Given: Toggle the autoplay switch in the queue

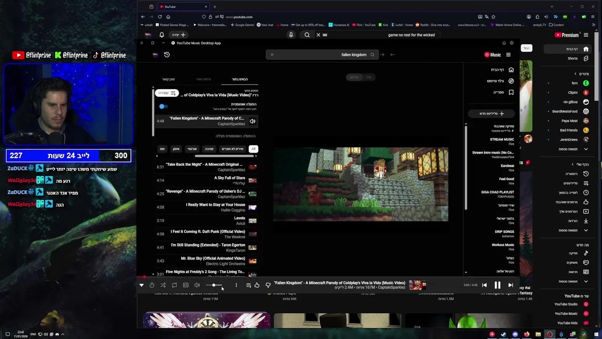Looking at the screenshot, I should 163,106.
